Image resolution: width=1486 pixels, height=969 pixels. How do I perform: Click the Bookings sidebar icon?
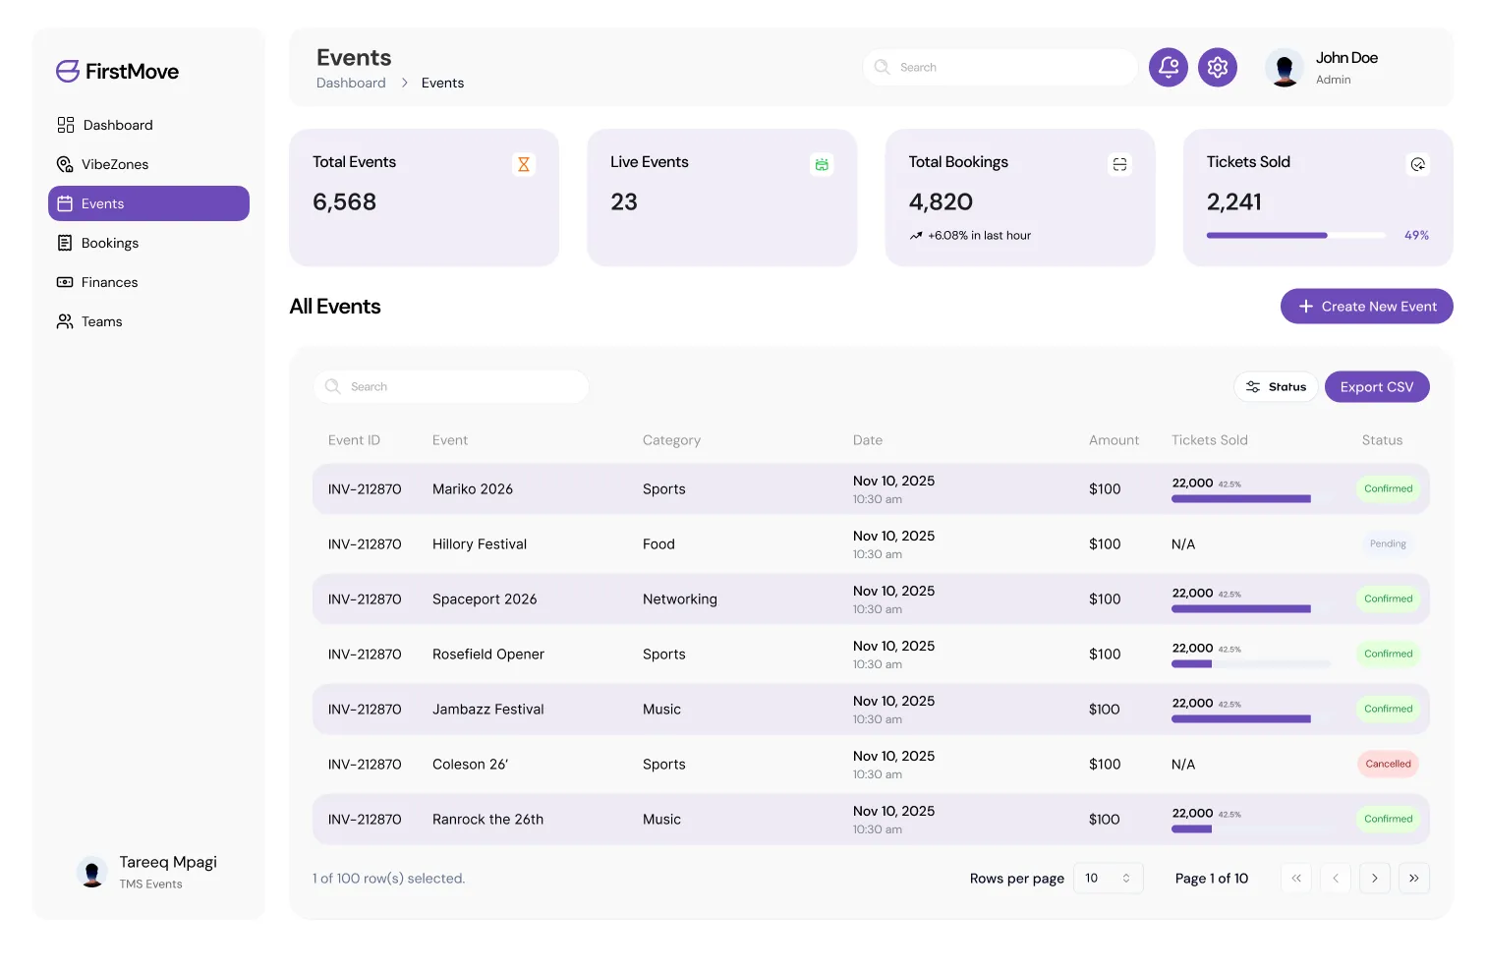(65, 243)
